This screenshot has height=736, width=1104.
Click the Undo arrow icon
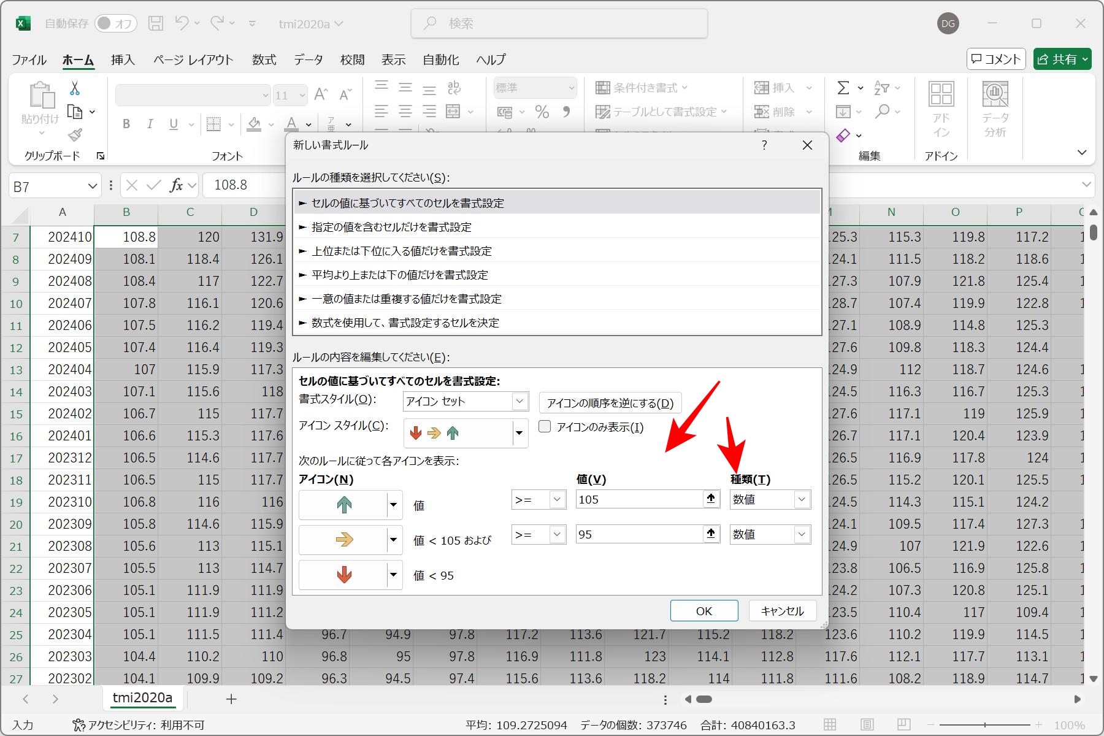[182, 23]
